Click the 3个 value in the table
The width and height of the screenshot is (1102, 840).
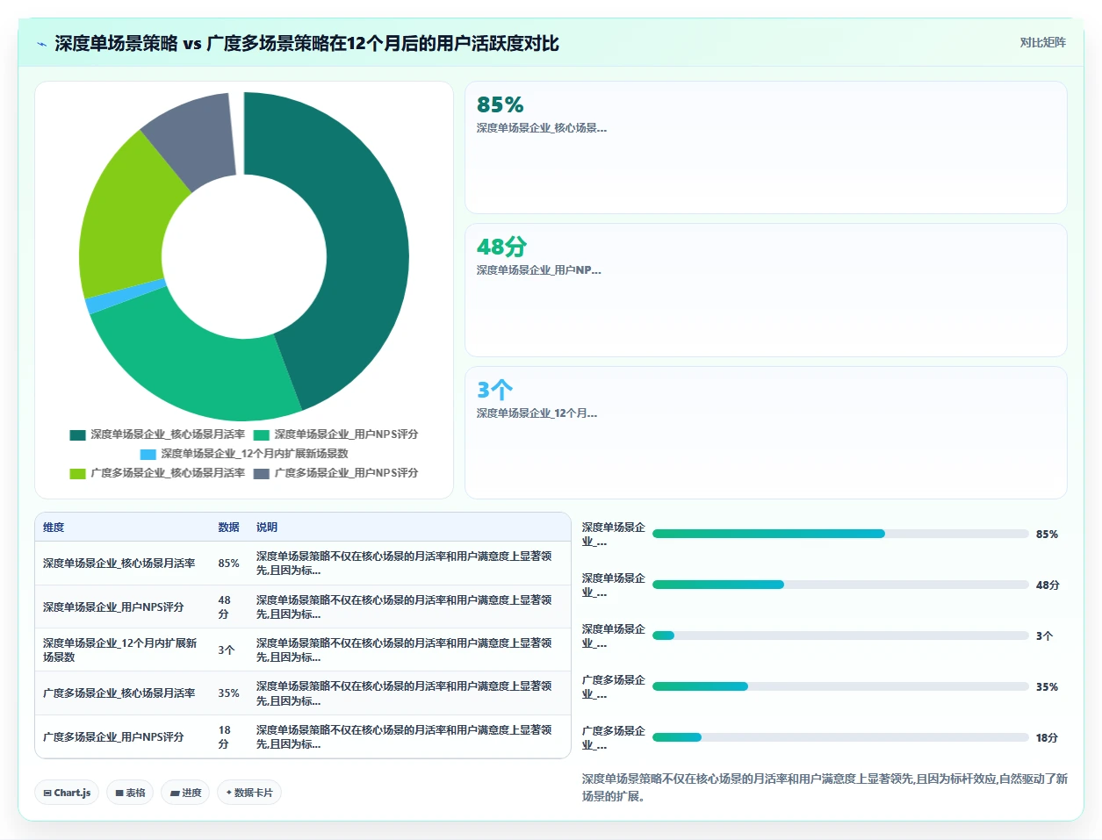pos(226,650)
